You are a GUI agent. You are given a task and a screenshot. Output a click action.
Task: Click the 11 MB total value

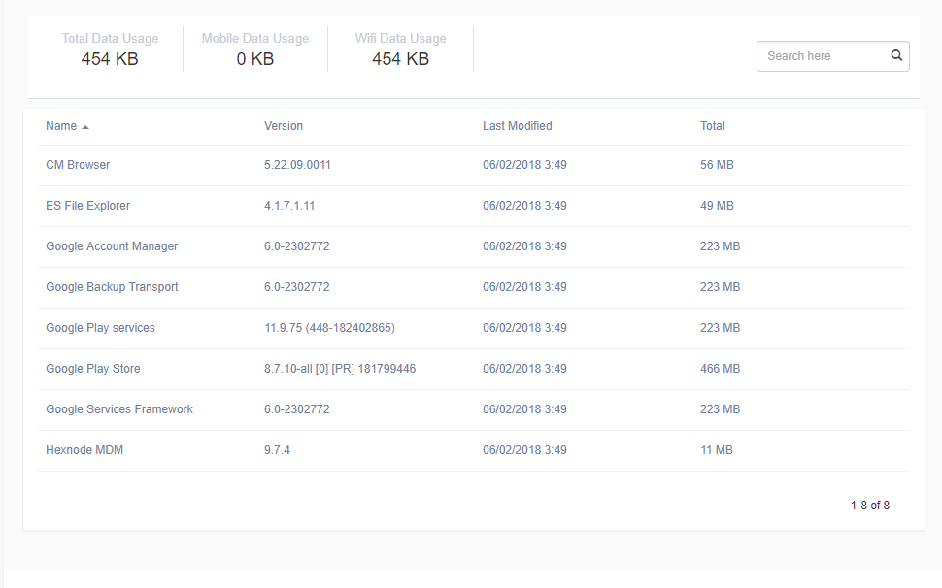tap(716, 450)
